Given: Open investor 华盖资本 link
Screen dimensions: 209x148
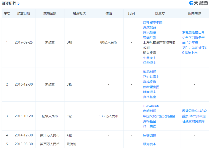Looking at the screenshot, I should tap(150, 58).
